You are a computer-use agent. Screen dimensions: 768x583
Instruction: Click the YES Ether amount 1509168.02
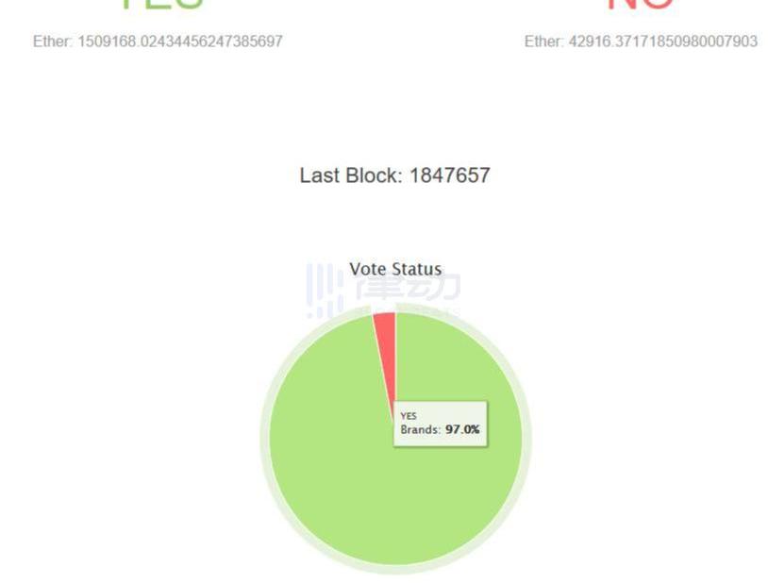[180, 42]
